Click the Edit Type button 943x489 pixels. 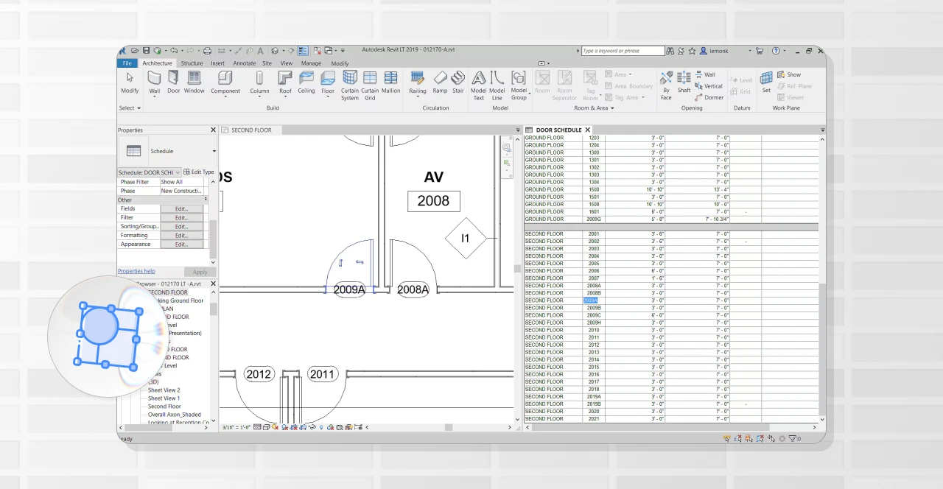(199, 172)
